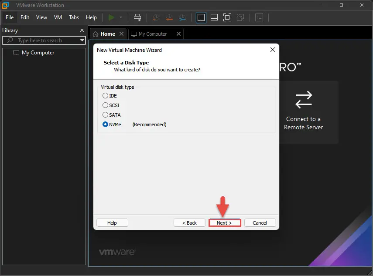
Task: Open the Edit menu
Action: pos(25,17)
